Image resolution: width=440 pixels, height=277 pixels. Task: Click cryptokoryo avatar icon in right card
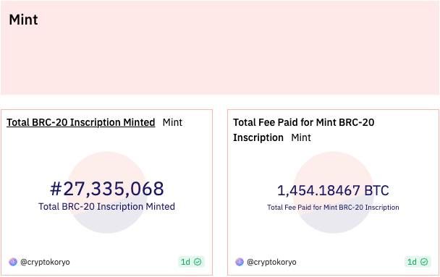coord(240,262)
